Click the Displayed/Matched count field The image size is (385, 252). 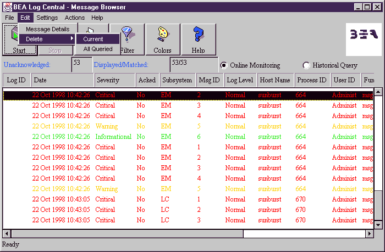[x=194, y=65]
